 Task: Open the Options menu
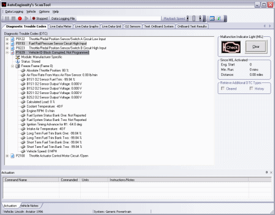point(44,12)
